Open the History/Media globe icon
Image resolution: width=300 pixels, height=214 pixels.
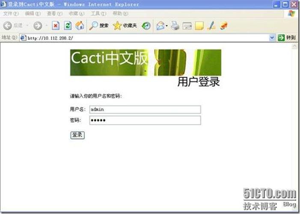pyautogui.click(x=146, y=26)
